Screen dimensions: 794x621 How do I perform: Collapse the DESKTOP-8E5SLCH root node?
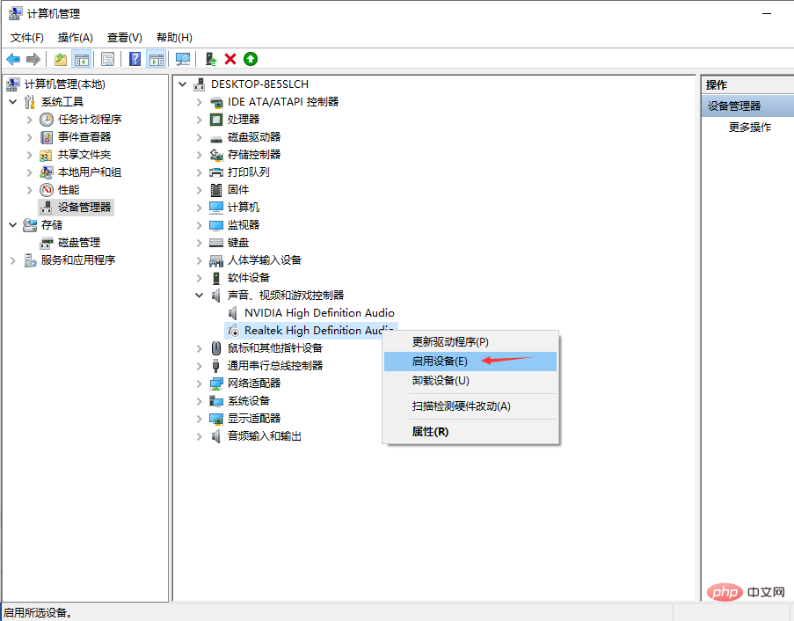pyautogui.click(x=183, y=84)
